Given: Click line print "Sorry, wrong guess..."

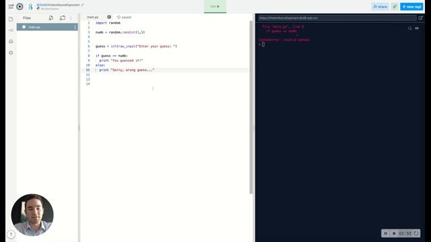Looking at the screenshot, I should point(127,70).
